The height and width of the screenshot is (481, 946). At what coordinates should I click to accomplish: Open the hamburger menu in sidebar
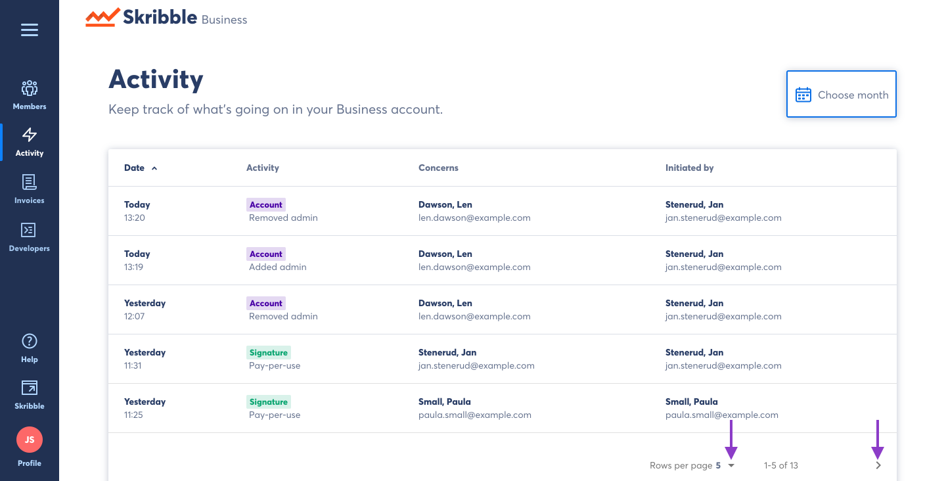point(30,30)
